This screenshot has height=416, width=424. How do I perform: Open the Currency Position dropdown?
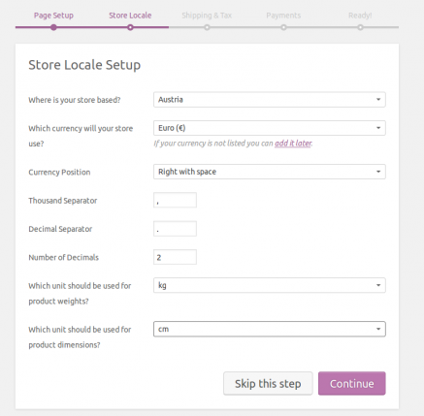[x=270, y=172]
